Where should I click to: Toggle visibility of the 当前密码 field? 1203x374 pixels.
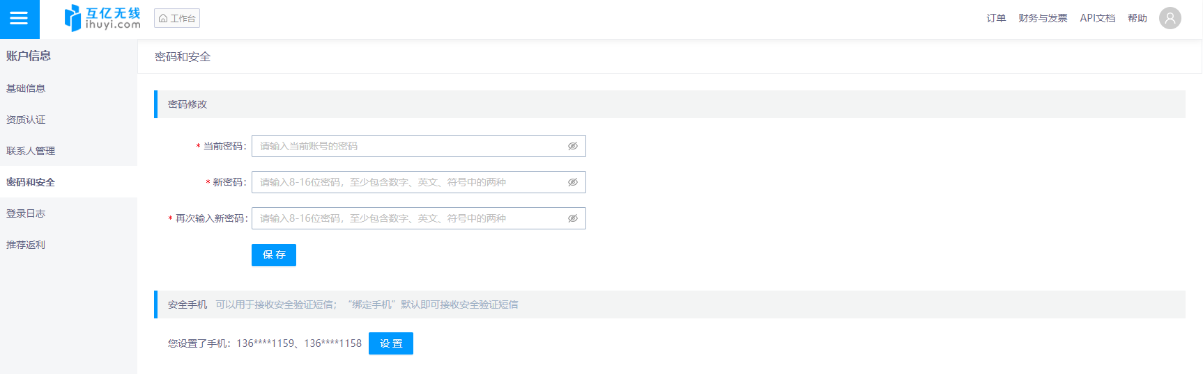point(572,146)
